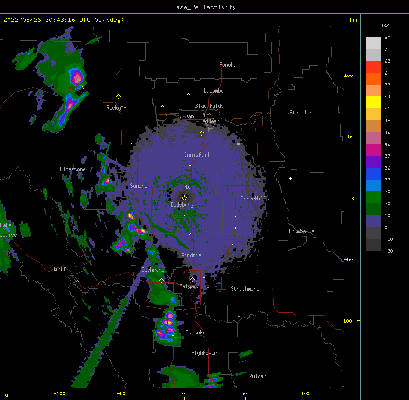Click the Drumheller label
Viewport: 409px width, 400px height.
click(303, 231)
